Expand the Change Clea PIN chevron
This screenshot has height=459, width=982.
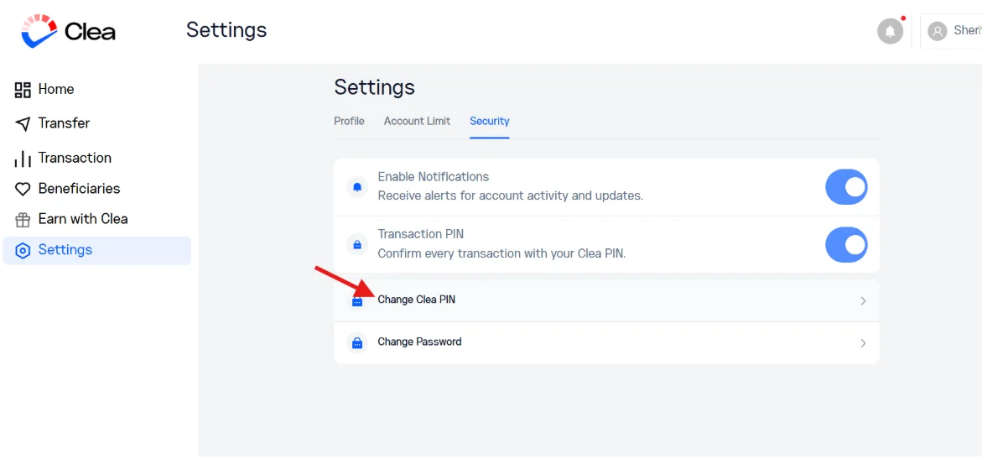click(863, 301)
